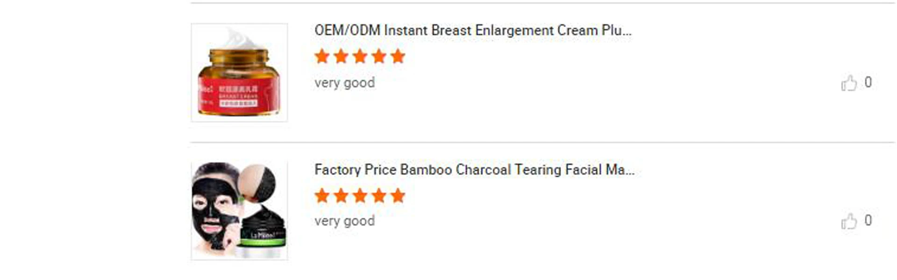This screenshot has width=897, height=280.
Task: Click second star of Breast Cream review rating
Action: [341, 56]
